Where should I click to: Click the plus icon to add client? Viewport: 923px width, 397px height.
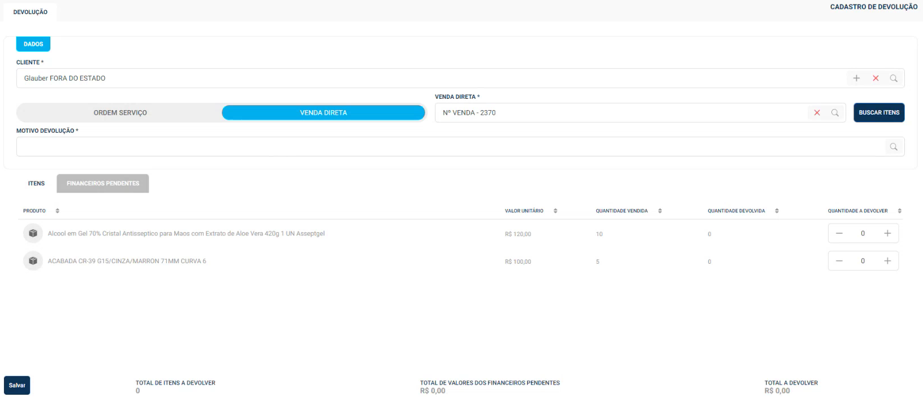coord(856,78)
